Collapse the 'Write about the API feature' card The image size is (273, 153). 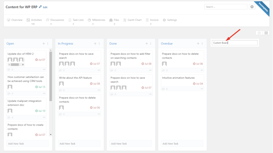tap(99, 90)
